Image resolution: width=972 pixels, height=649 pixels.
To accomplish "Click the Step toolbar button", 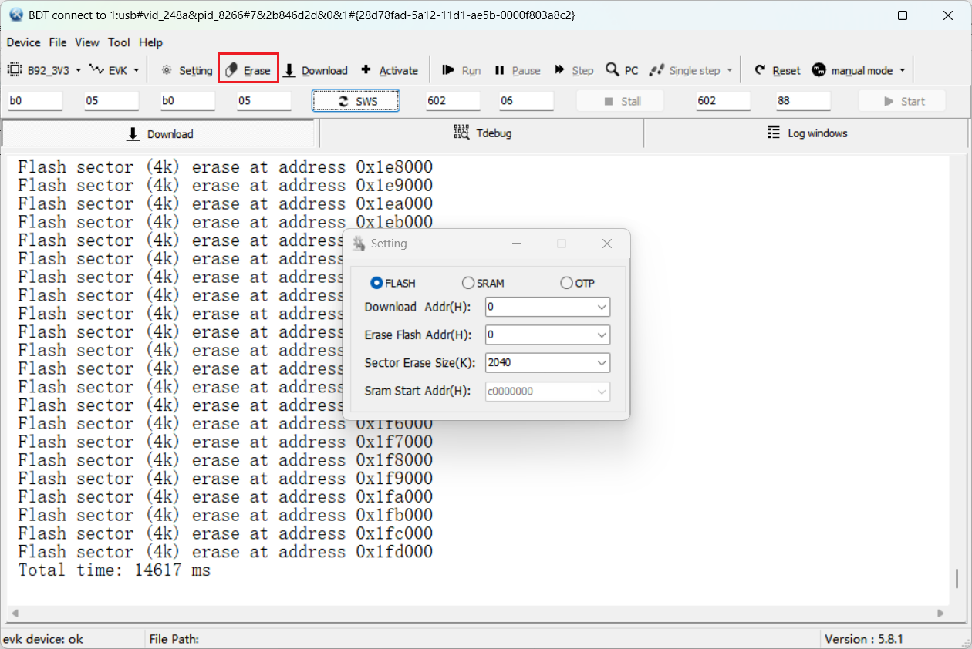I will point(574,70).
